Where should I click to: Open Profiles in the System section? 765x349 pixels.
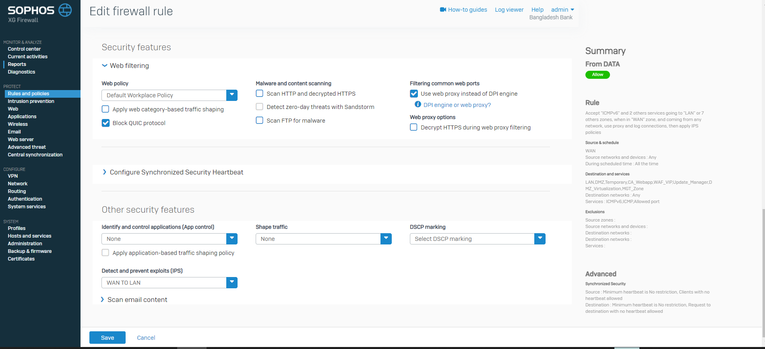[17, 228]
